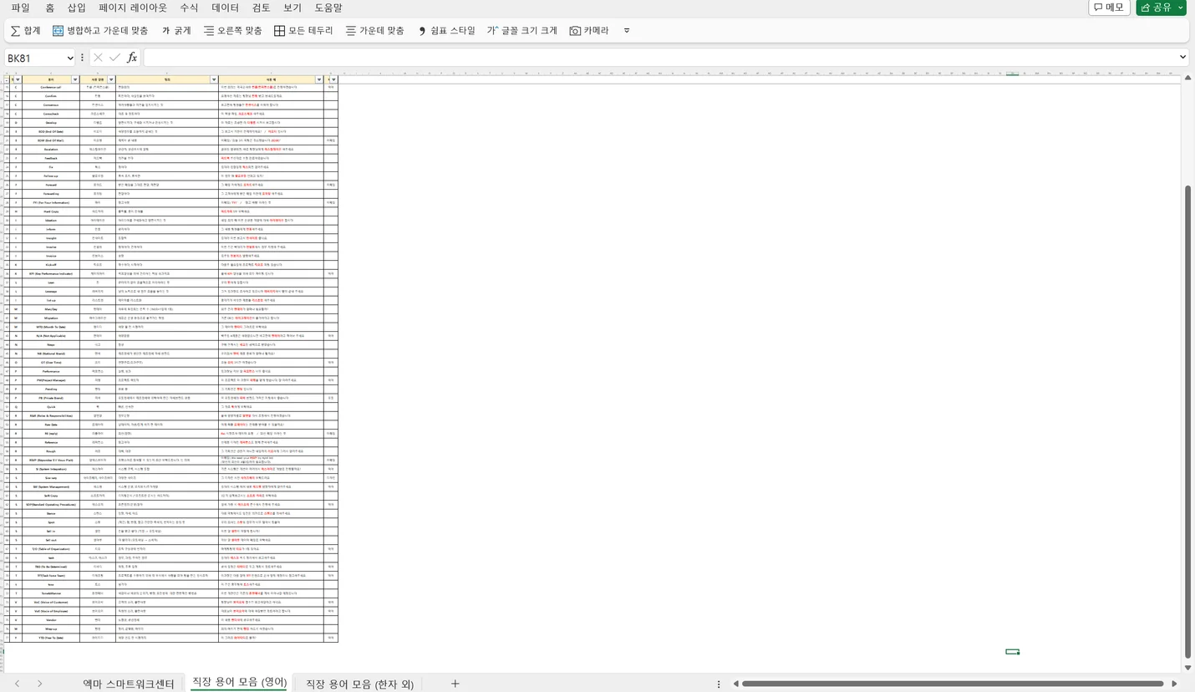Click the 메모 comments button
Viewport: 1195px width, 692px height.
click(1109, 8)
